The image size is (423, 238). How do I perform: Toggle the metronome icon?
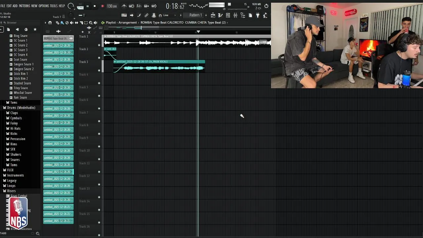124,6
